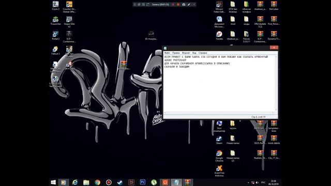This screenshot has width=331, height=186.
Task: Open the Crysis 2 desktop shortcut
Action: [x=55, y=6]
